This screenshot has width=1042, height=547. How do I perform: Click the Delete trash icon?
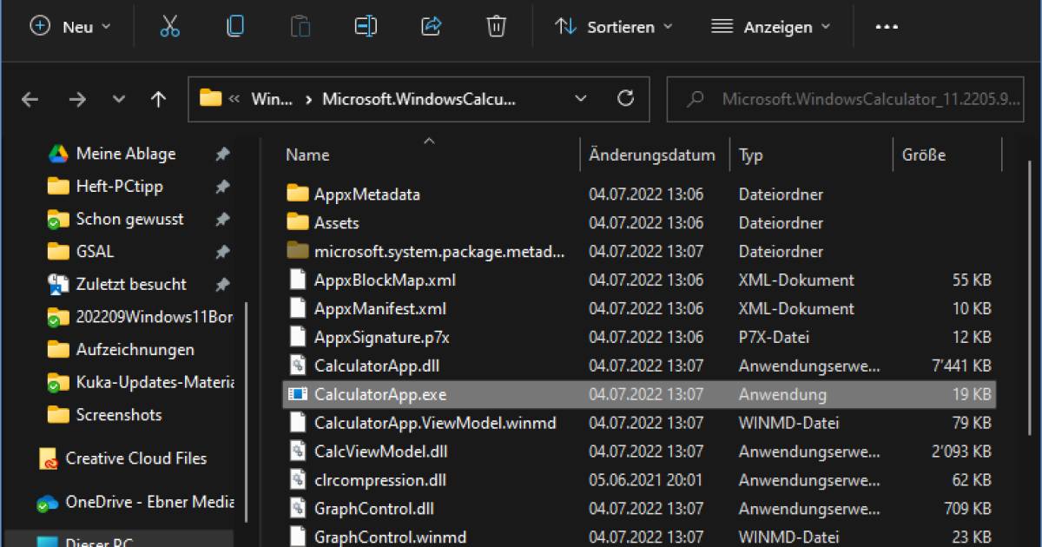point(496,27)
